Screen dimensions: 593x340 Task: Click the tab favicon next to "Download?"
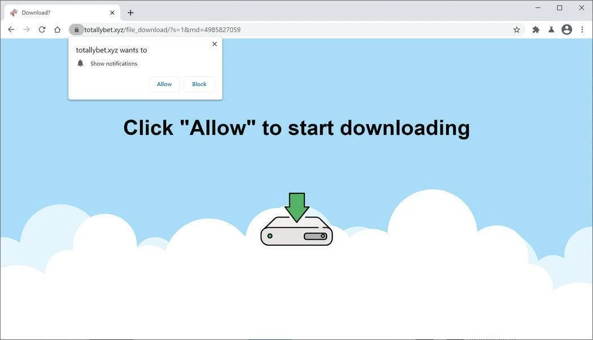14,12
